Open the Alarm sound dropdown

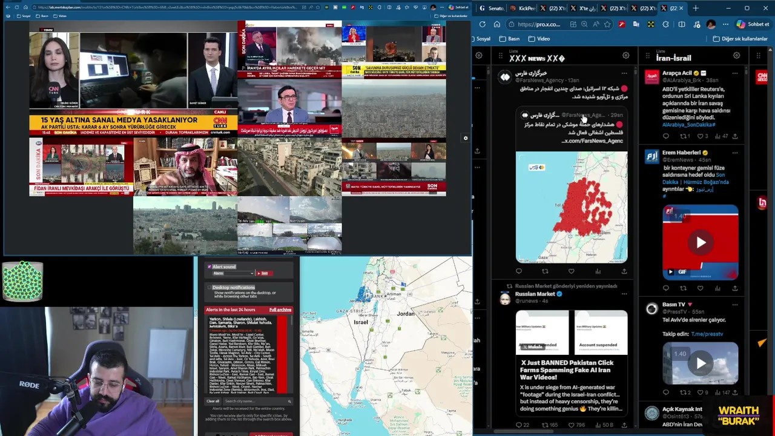pyautogui.click(x=232, y=273)
